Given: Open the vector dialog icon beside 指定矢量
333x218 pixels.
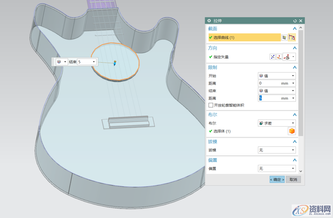Looking at the screenshot, I should click(279, 57).
